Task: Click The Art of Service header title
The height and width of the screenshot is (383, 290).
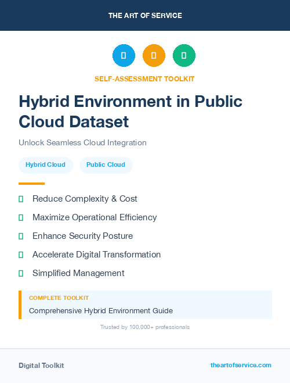Action: (145, 16)
